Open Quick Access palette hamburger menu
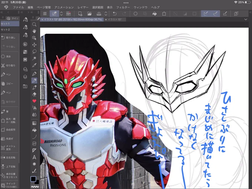 click(x=3, y=17)
